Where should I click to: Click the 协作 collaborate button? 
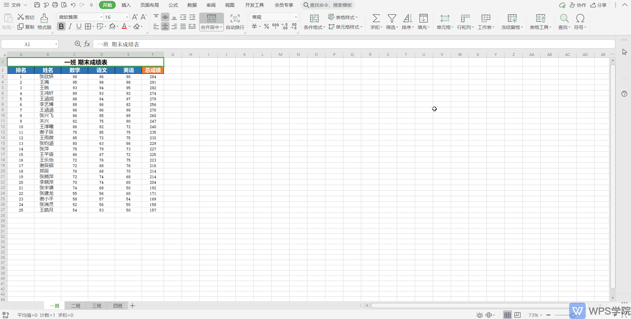(x=578, y=5)
